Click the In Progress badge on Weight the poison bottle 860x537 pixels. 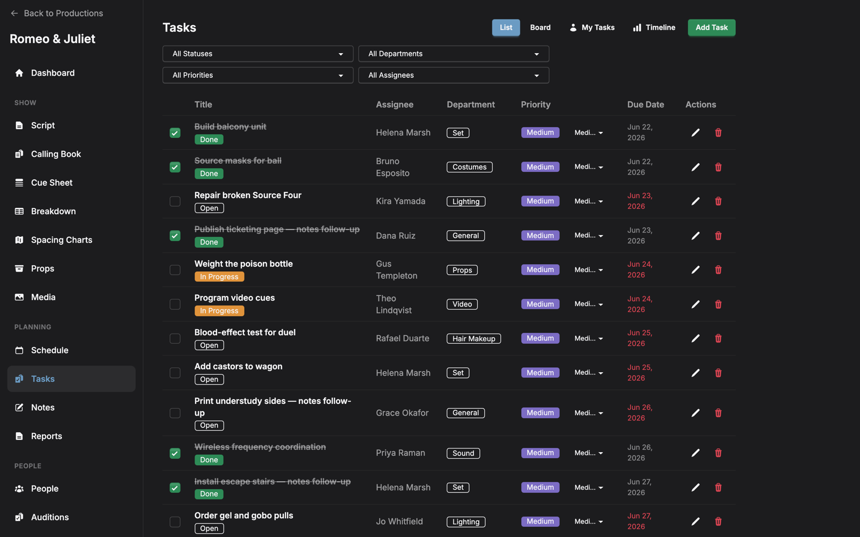(x=219, y=277)
